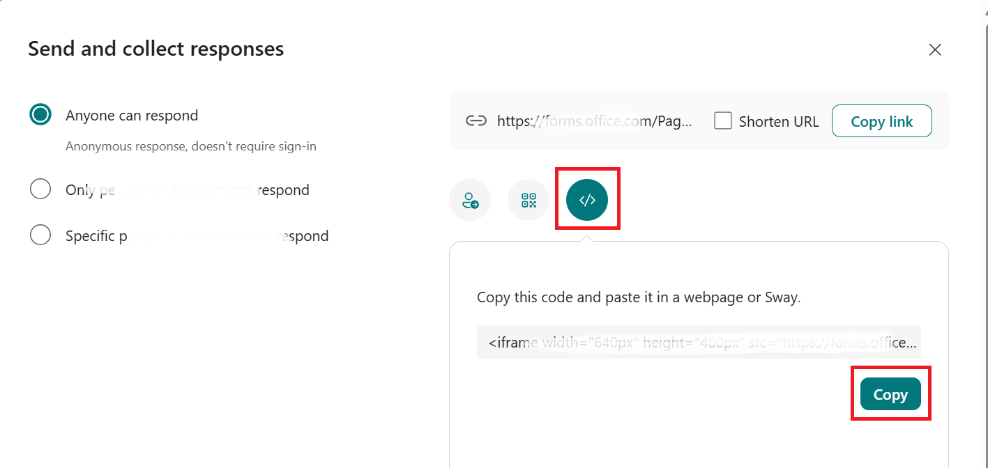
Task: Click Anonymous response description text
Action: pyautogui.click(x=190, y=146)
